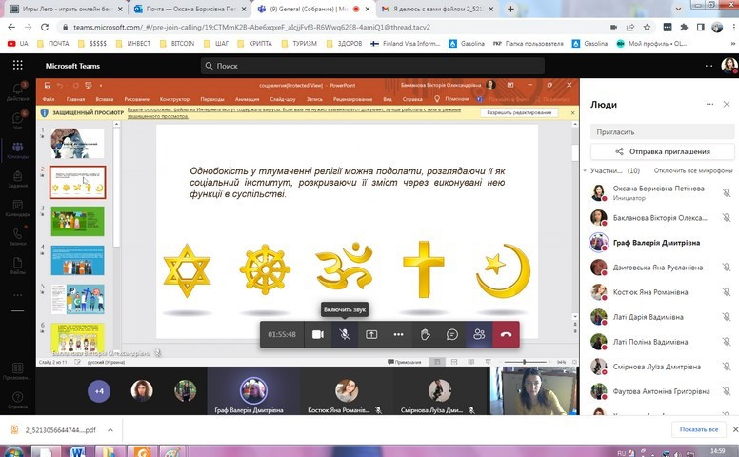Viewport: 739px width, 457px height.
Task: Hang up the call
Action: click(x=507, y=334)
